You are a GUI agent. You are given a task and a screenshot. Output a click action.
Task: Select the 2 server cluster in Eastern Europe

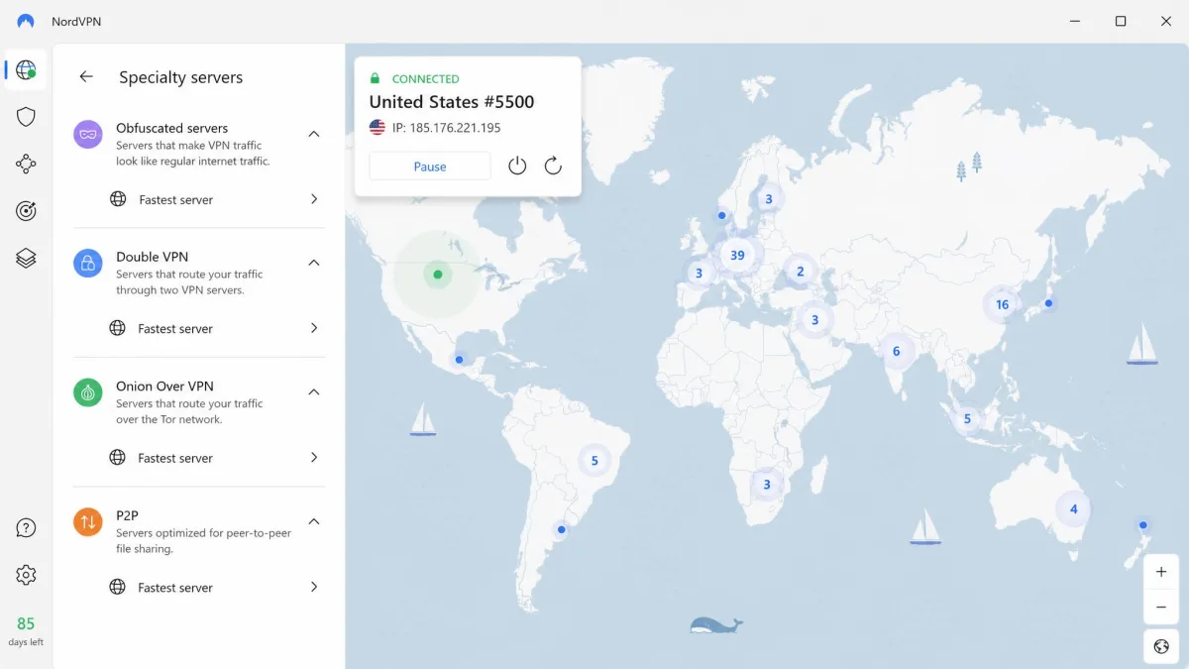(x=800, y=272)
